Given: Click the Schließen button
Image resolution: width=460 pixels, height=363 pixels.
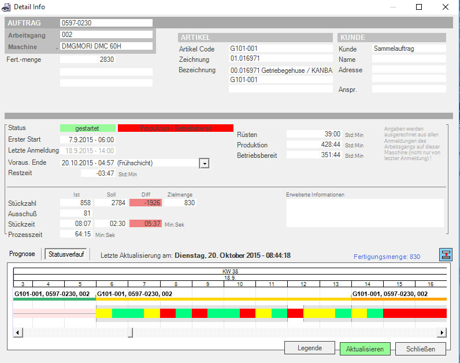Looking at the screenshot, I should [x=420, y=349].
